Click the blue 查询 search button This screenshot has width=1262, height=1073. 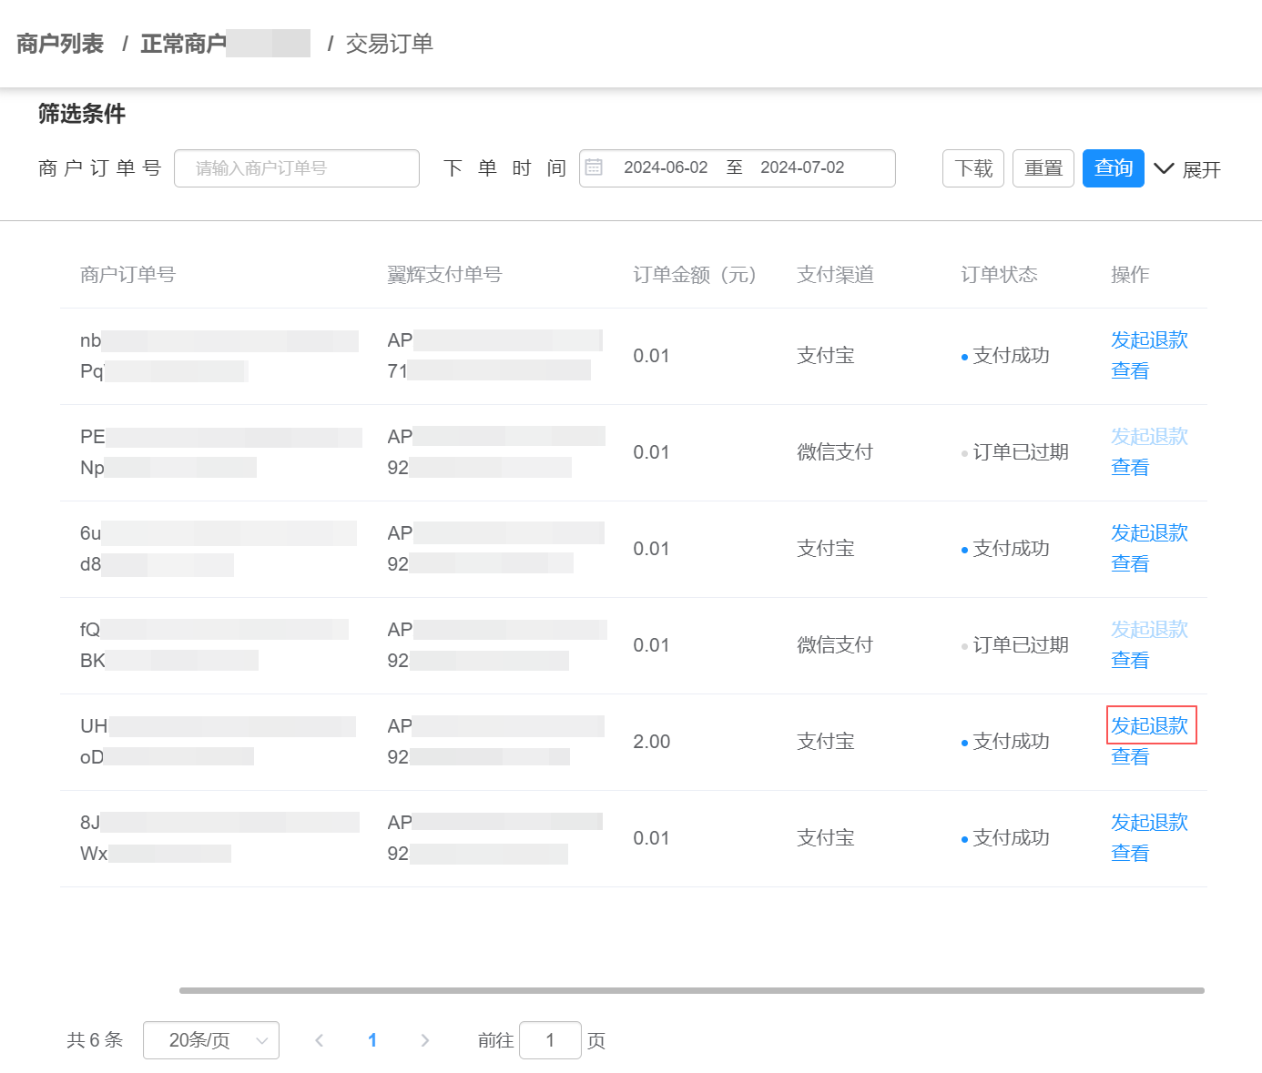[x=1113, y=167]
